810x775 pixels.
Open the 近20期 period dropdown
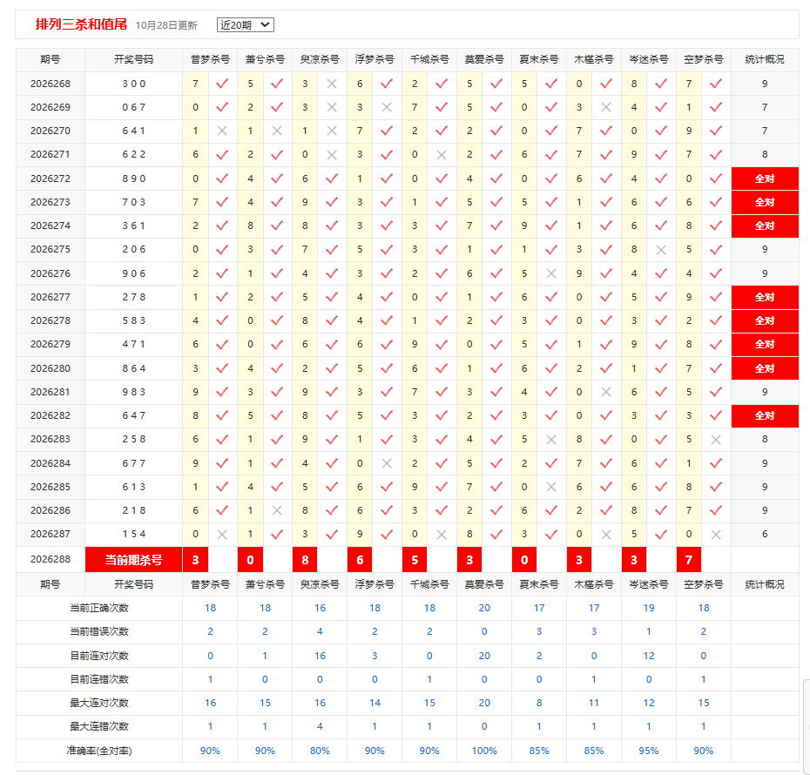(246, 24)
